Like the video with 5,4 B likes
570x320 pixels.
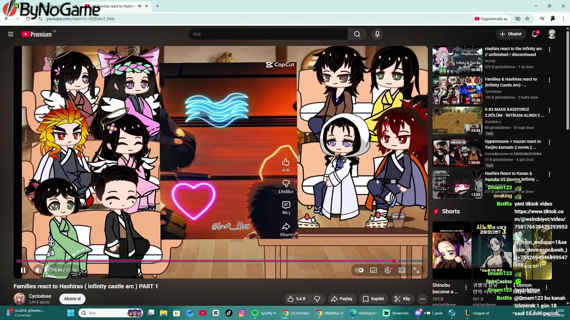click(296, 299)
